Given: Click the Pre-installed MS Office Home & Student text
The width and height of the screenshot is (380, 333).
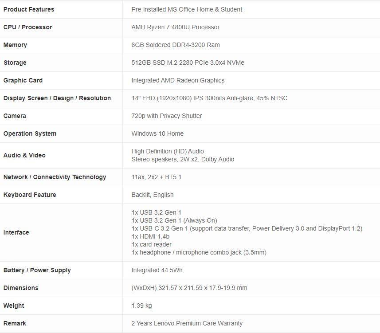Looking at the screenshot, I should click(x=187, y=9).
